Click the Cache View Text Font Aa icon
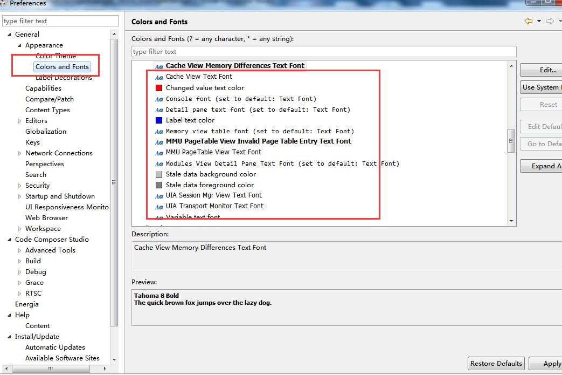The height and width of the screenshot is (375, 562). click(x=159, y=78)
